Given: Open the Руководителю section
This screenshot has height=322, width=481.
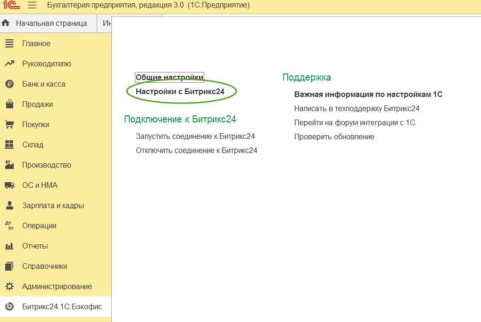Looking at the screenshot, I should (x=56, y=64).
